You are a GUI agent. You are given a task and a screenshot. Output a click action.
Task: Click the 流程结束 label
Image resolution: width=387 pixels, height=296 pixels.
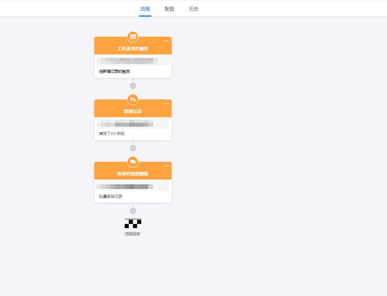pos(132,234)
